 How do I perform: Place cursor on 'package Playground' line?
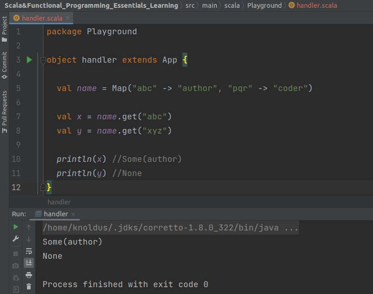pyautogui.click(x=92, y=32)
